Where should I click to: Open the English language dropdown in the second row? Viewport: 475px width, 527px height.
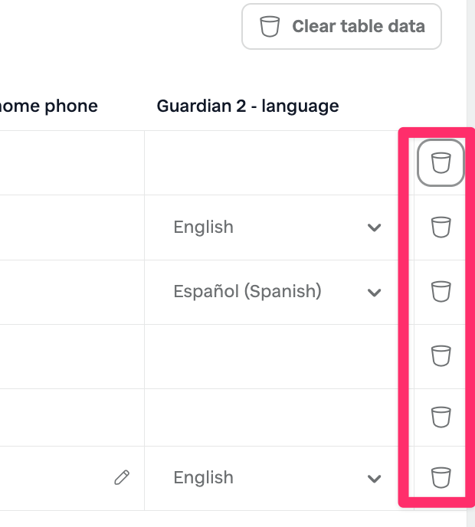point(277,227)
